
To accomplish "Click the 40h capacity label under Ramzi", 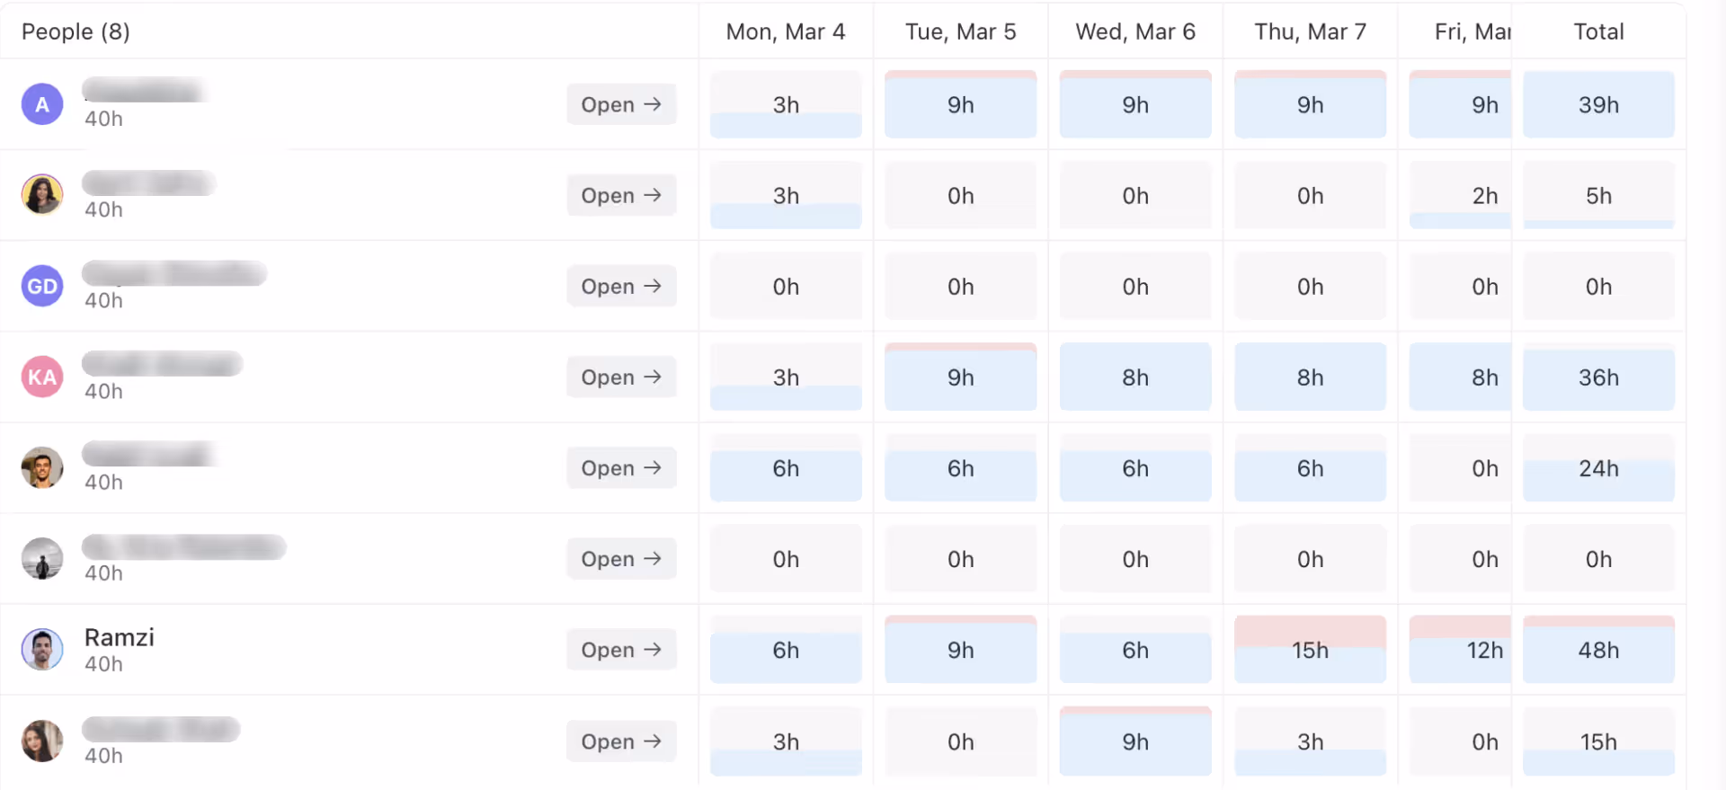I will click(103, 665).
